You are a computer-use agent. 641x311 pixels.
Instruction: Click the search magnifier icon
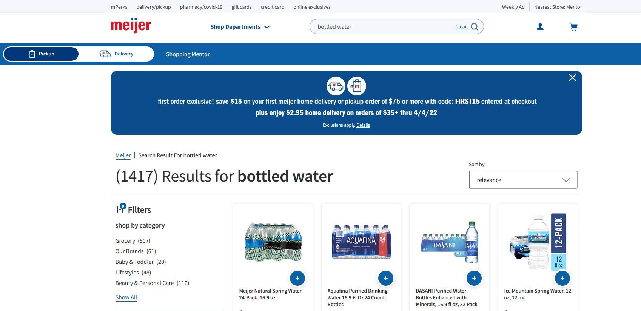[x=475, y=27]
